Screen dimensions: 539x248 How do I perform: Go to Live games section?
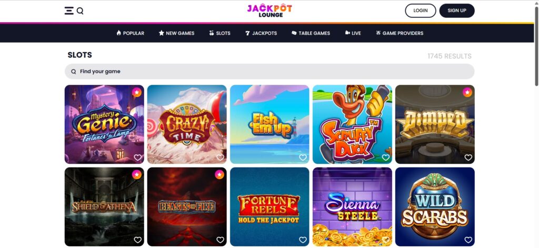pos(353,33)
